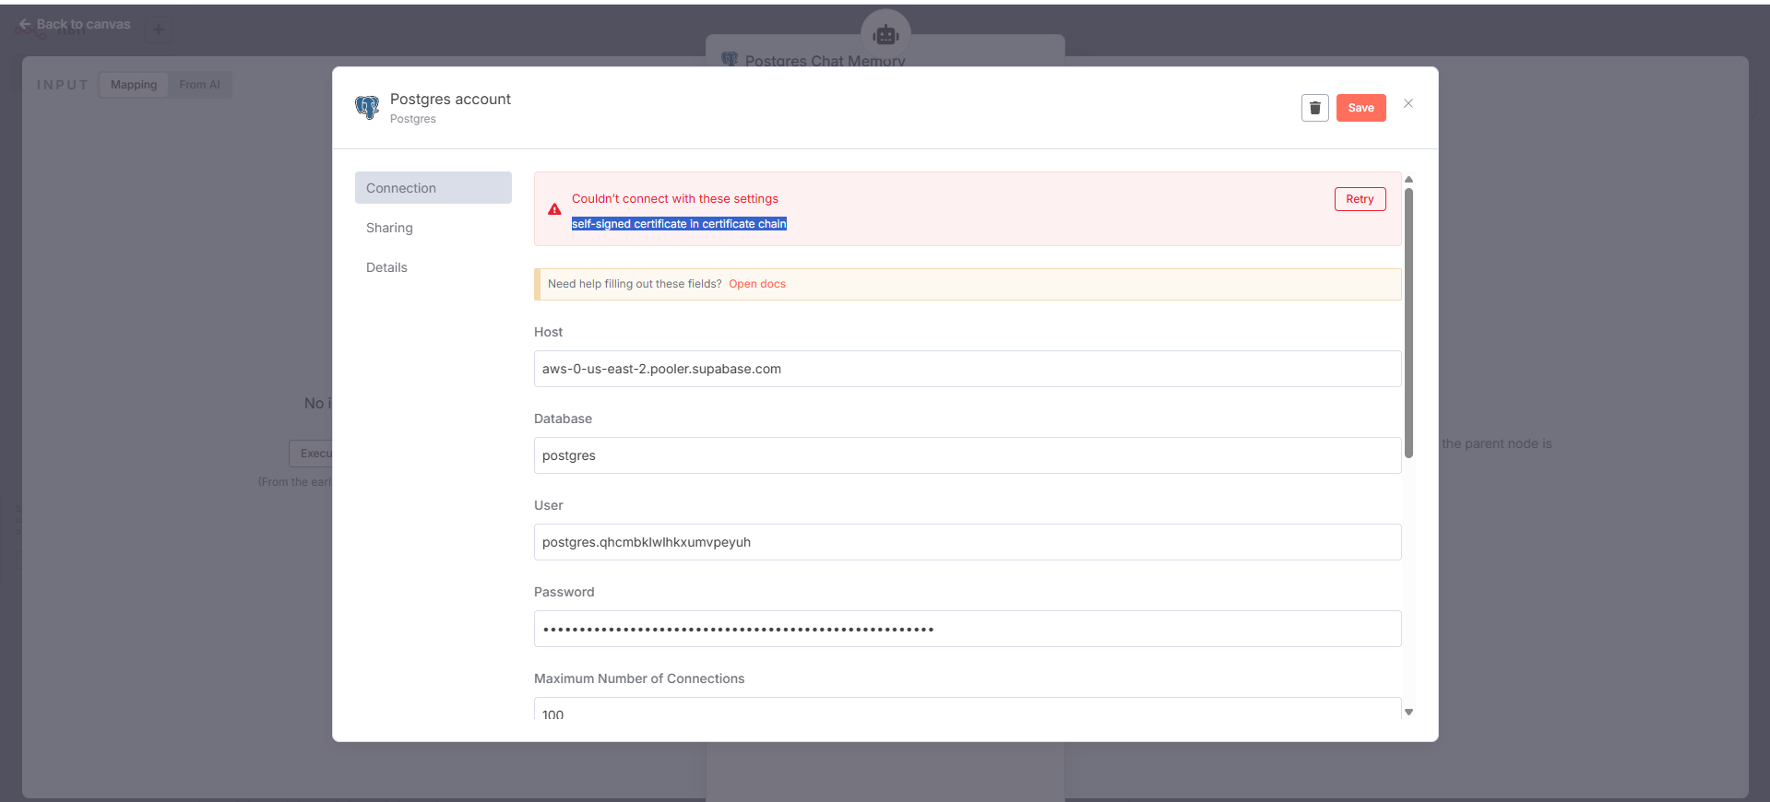This screenshot has height=802, width=1770.
Task: Delete credential using the trash icon
Action: coord(1315,108)
